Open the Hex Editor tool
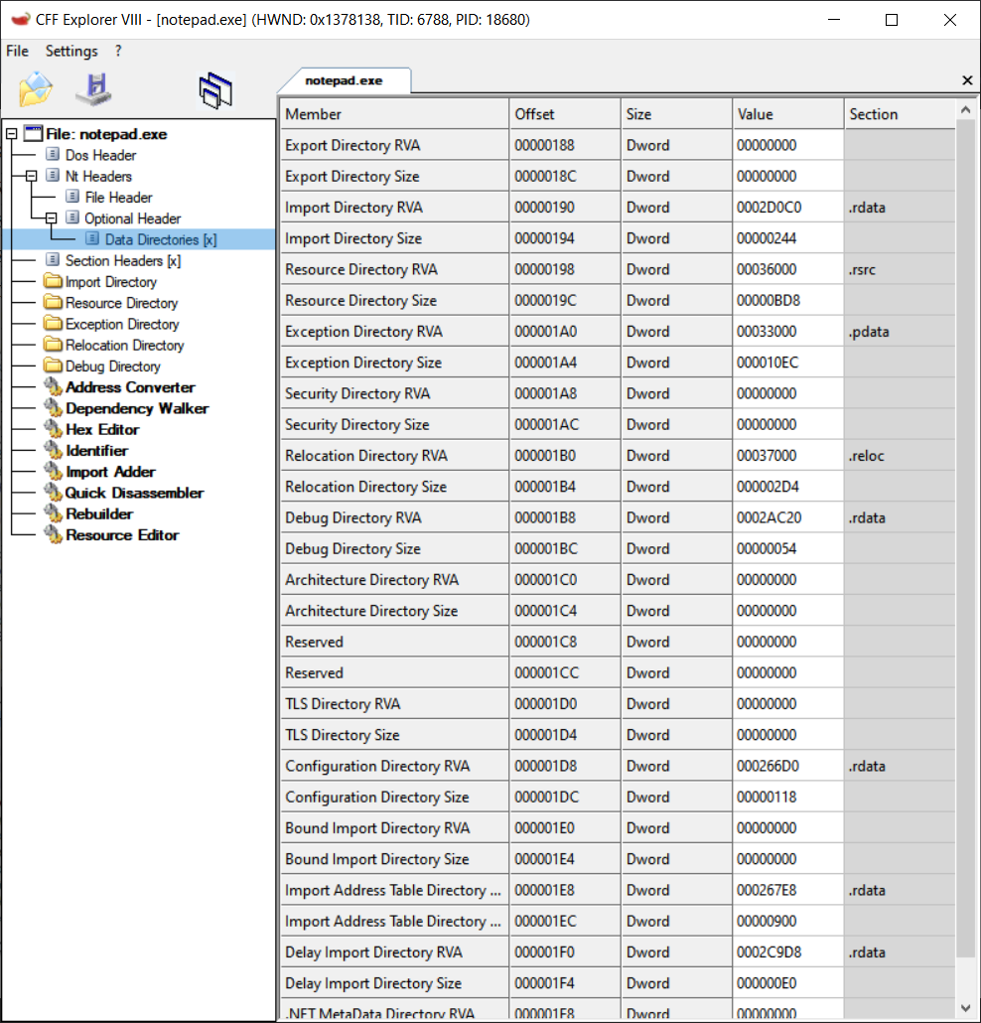981x1023 pixels. click(101, 429)
